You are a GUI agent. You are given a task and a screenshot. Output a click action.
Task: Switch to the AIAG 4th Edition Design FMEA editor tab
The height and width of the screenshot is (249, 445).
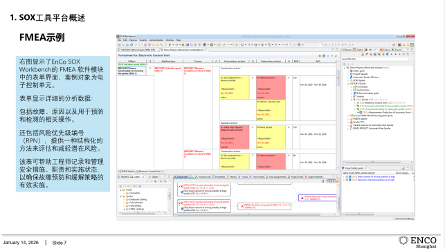coord(138,50)
